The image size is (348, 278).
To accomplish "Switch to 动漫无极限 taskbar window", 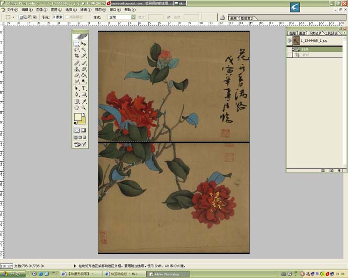I will [81, 274].
